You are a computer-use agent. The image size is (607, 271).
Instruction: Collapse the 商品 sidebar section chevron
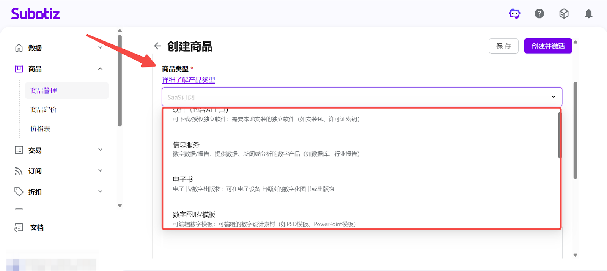[100, 69]
